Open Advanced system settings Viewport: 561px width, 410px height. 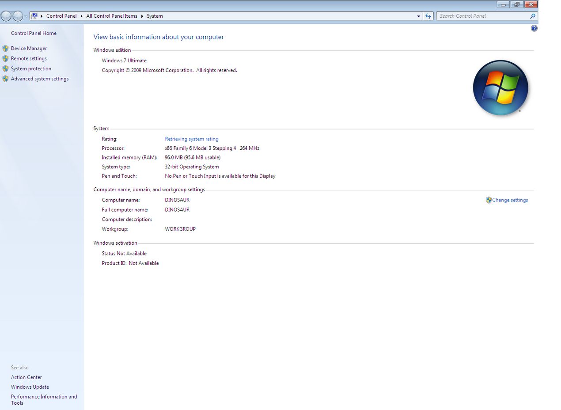40,79
